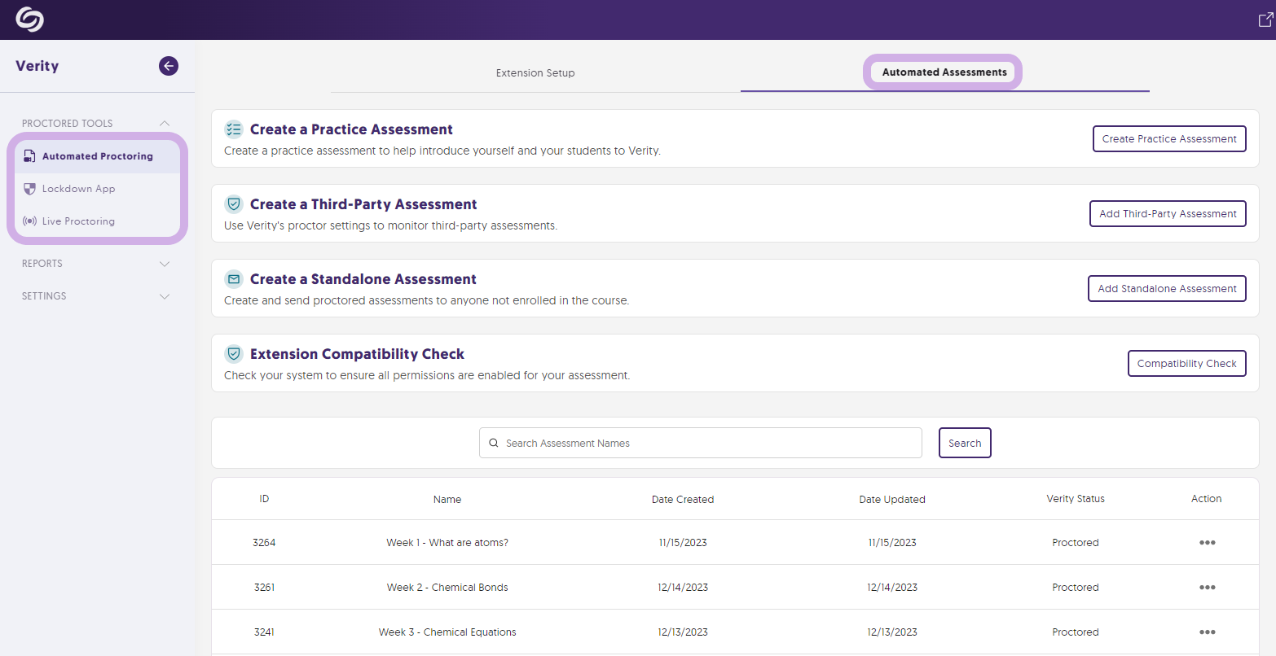Viewport: 1276px width, 656px height.
Task: Click the Search Assessment Names input field
Action: [701, 442]
